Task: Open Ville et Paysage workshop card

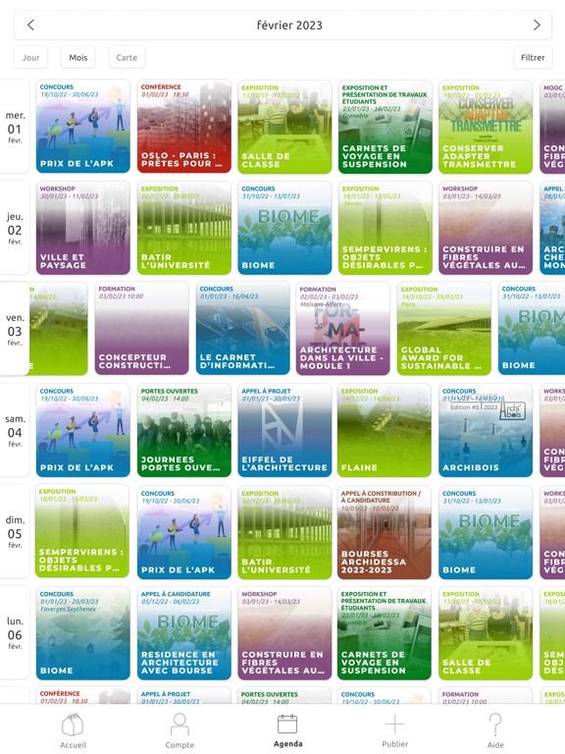Action: click(x=83, y=228)
